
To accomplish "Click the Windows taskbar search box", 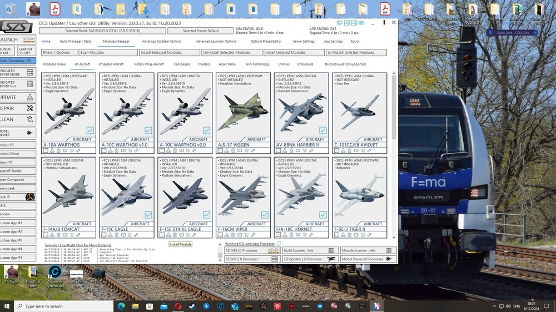I will 63,306.
